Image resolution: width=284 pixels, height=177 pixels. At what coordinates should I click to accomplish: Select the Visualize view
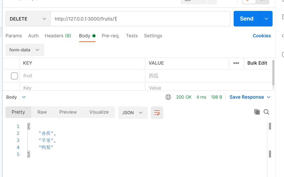pos(99,112)
